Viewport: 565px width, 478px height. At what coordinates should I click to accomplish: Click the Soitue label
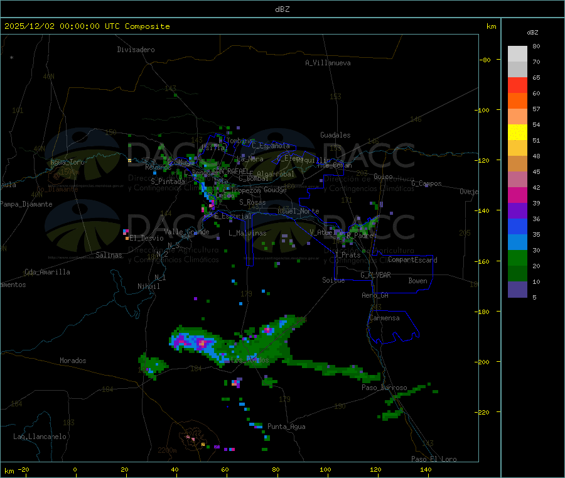333,280
